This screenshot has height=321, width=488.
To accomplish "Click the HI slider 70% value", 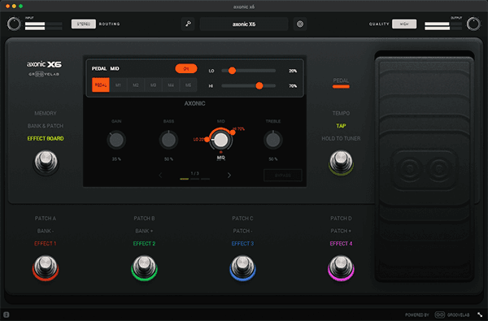I will (293, 85).
